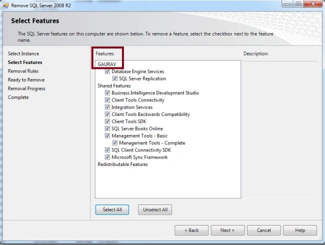
Task: Open the Removal Rules step
Action: point(23,71)
